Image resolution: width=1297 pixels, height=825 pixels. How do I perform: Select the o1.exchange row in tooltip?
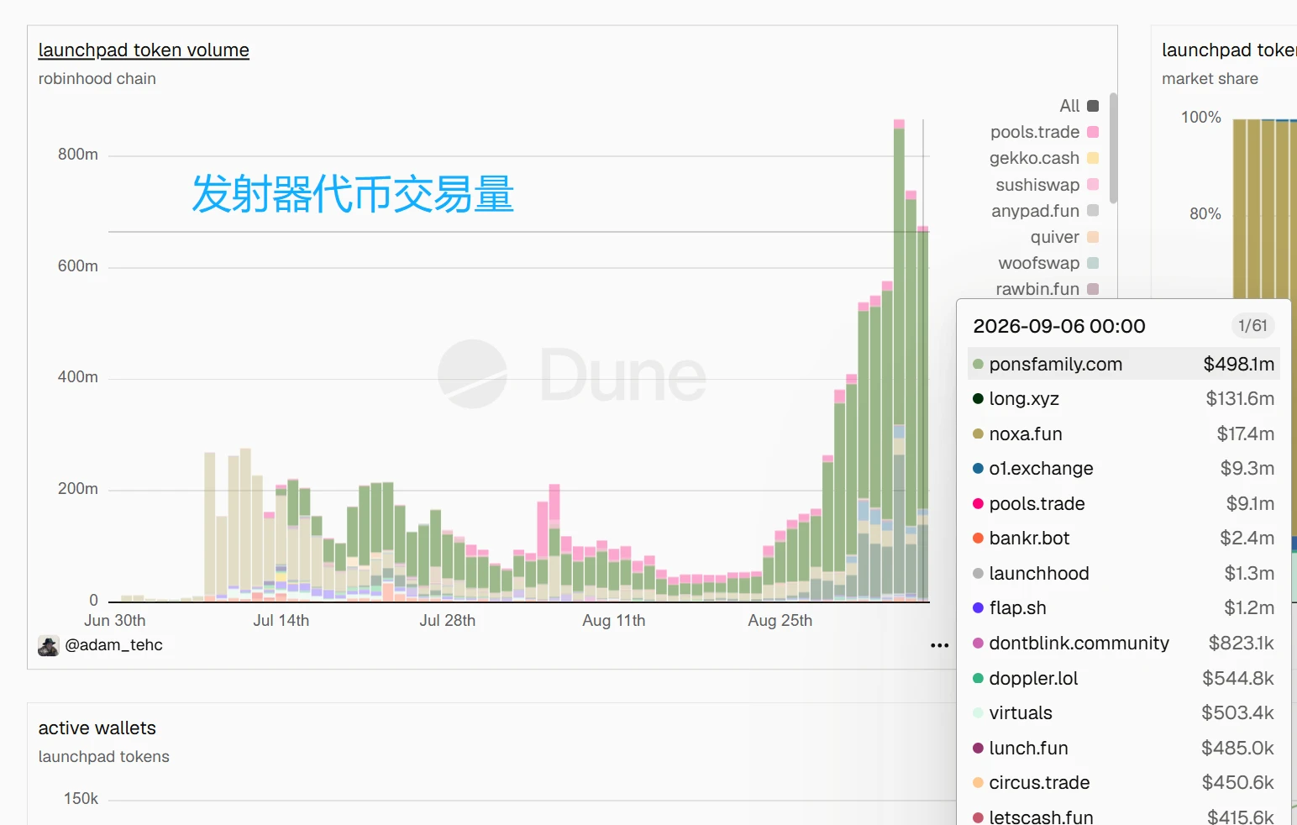coord(1123,469)
